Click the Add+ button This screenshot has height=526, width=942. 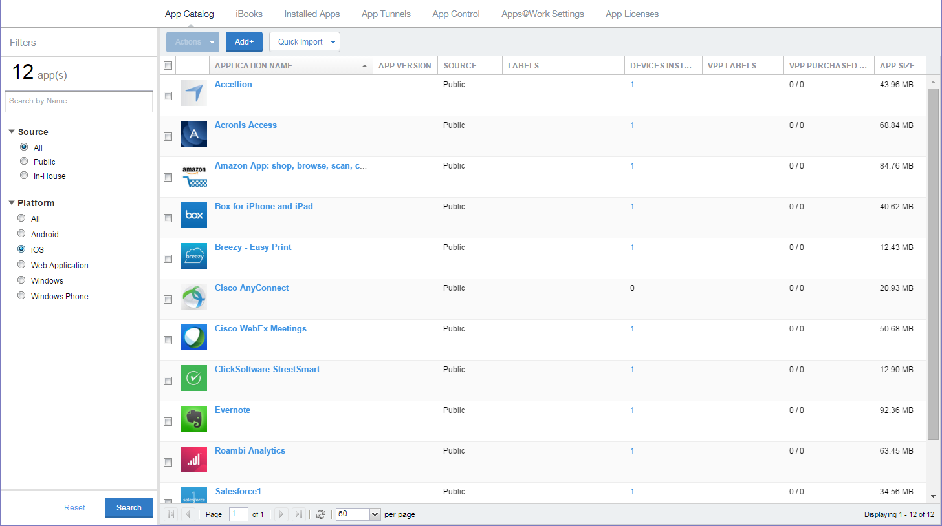point(244,42)
